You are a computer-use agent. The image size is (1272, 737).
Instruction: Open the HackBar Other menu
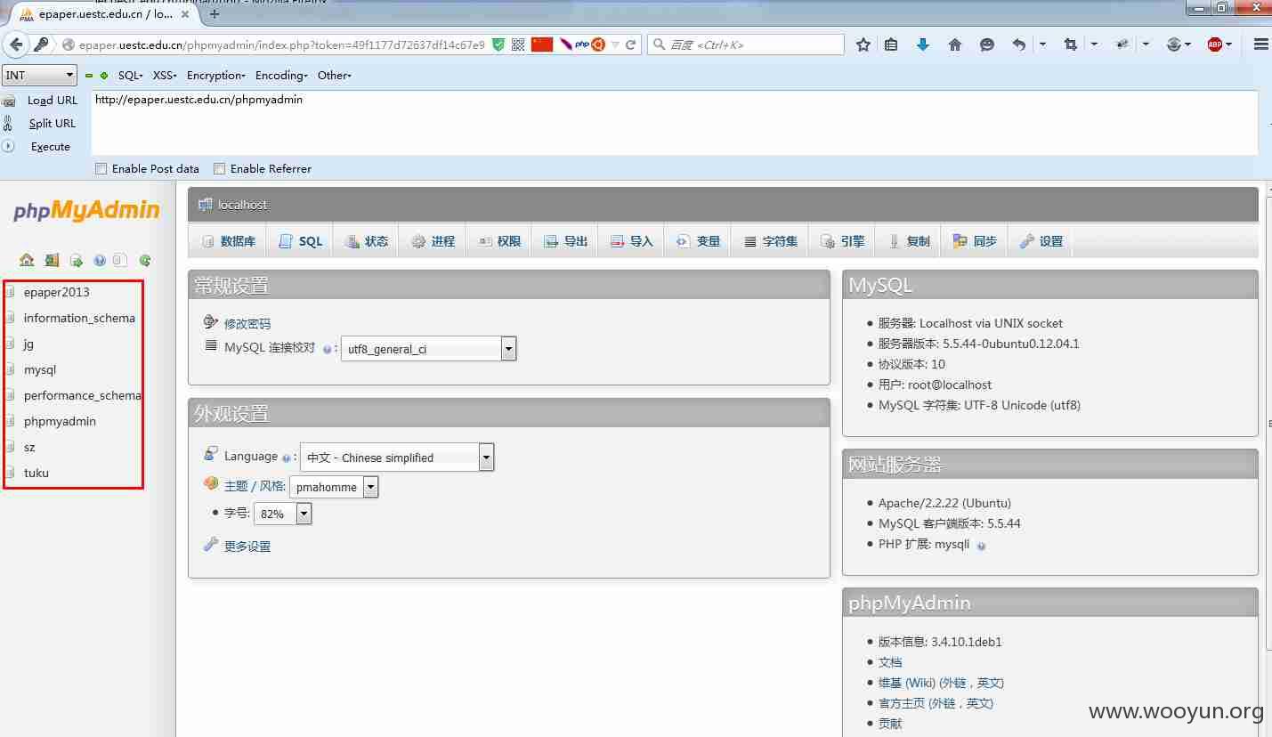pos(334,76)
